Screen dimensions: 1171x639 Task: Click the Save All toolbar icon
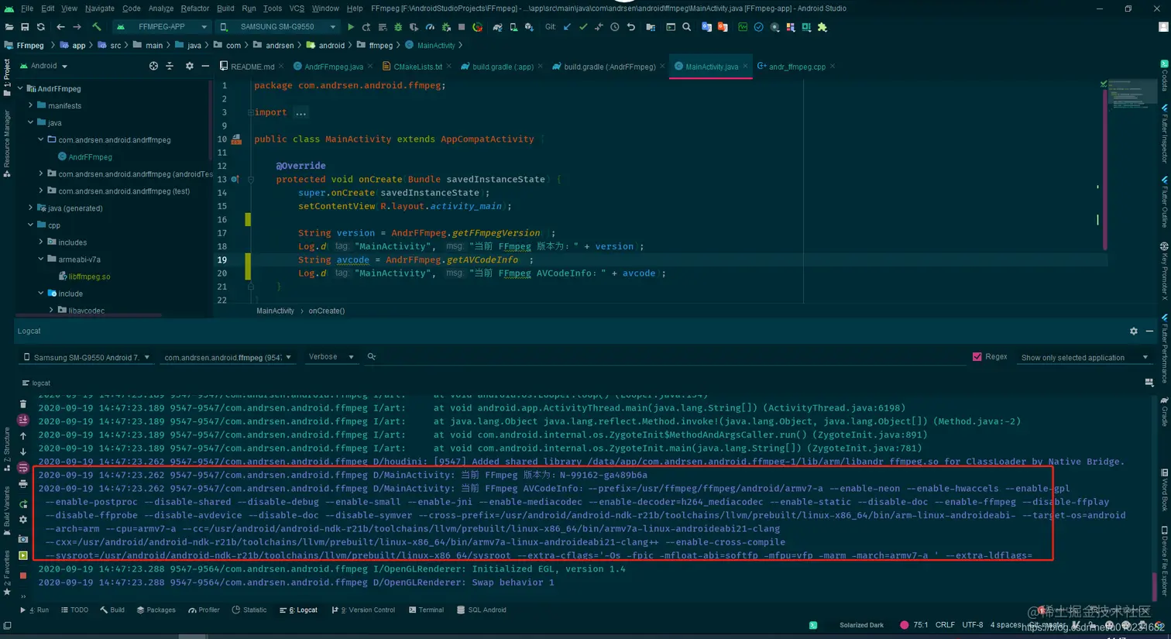click(25, 27)
